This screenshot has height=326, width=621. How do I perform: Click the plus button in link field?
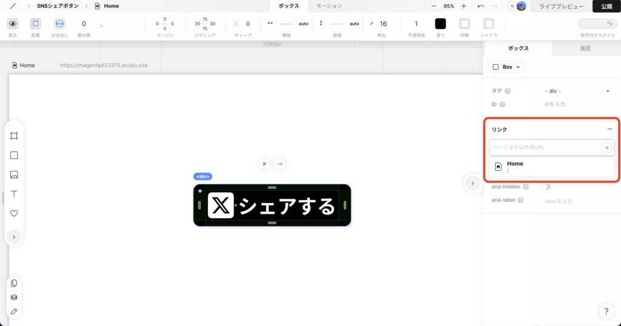[x=606, y=148]
